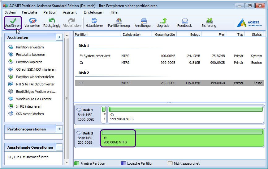
Task: Sort by Frei column header
Action: tap(214, 35)
